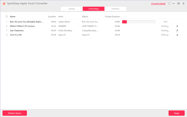Click the SpotiKeep app logo icon

pos(4,3)
